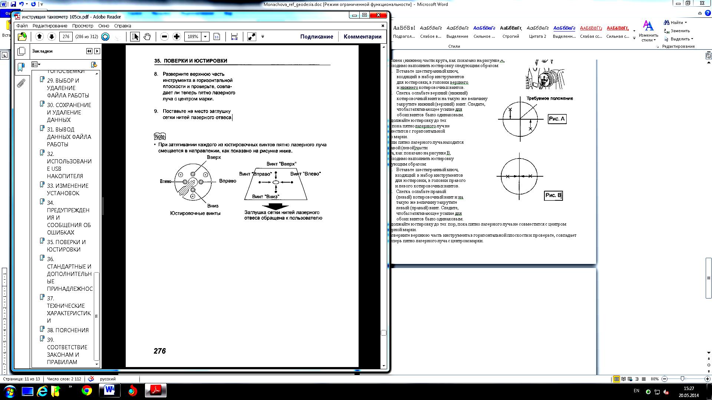Open the undo history dropdown arrow in Word
712x400 pixels.
(27, 4)
